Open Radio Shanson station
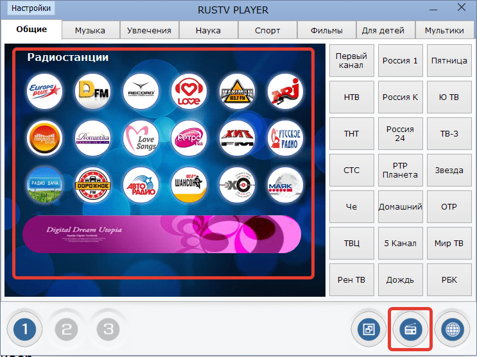 189,185
